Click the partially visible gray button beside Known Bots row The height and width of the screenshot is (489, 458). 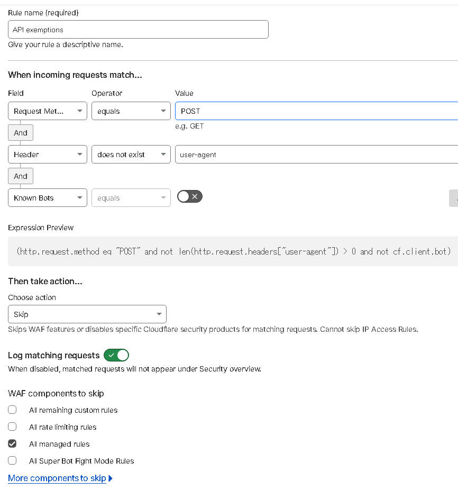pos(454,198)
